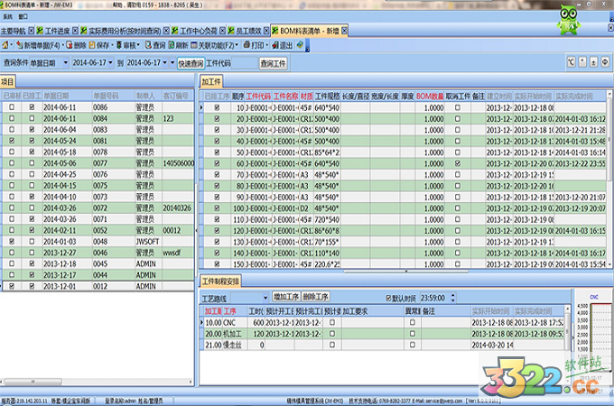
Task: Click the 关联功能(F2) icon
Action: coord(194,45)
